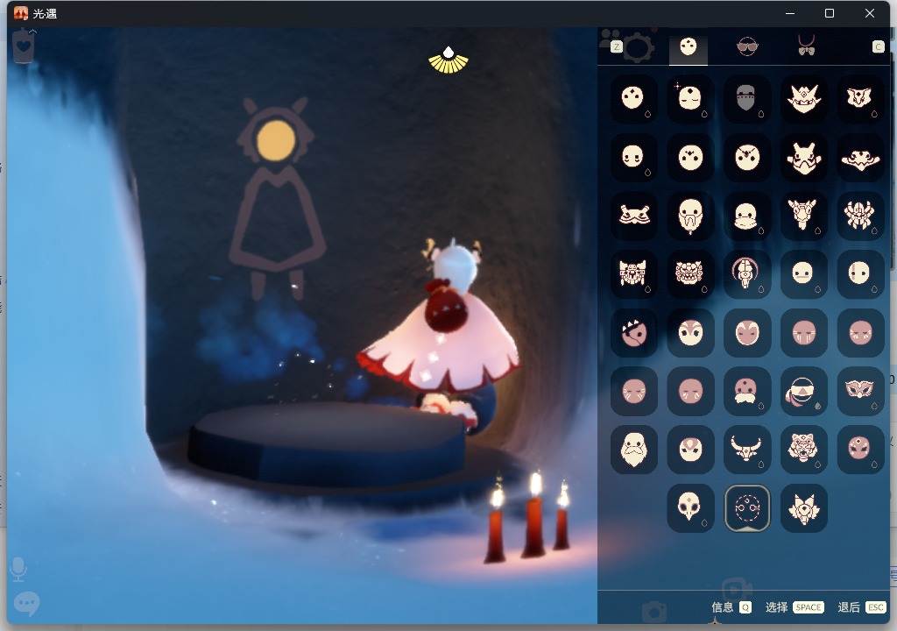Select the antlered dragon mask
Viewport: 897px width, 631px height.
pyautogui.click(x=803, y=216)
